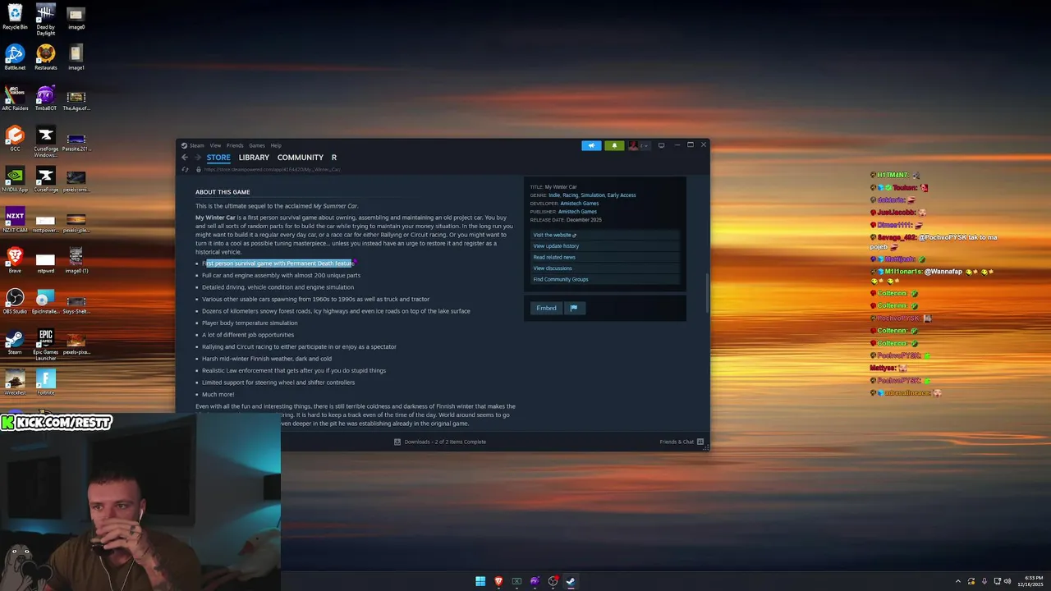
Task: Open the green Steam notifications bell
Action: click(x=614, y=145)
